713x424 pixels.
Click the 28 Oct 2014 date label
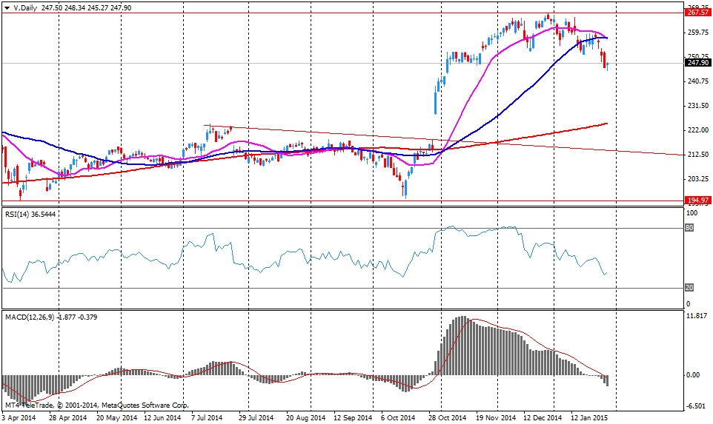[447, 417]
